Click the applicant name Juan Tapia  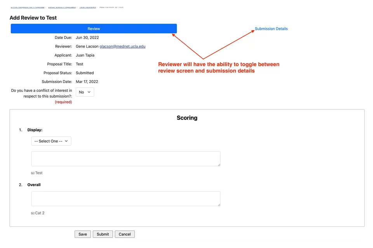click(85, 55)
